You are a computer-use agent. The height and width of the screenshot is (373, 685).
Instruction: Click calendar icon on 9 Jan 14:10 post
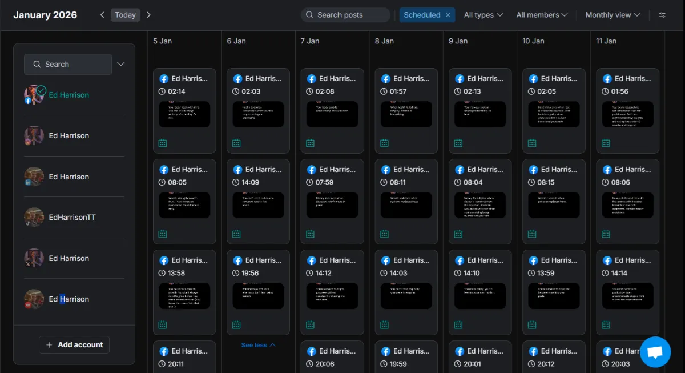point(458,324)
